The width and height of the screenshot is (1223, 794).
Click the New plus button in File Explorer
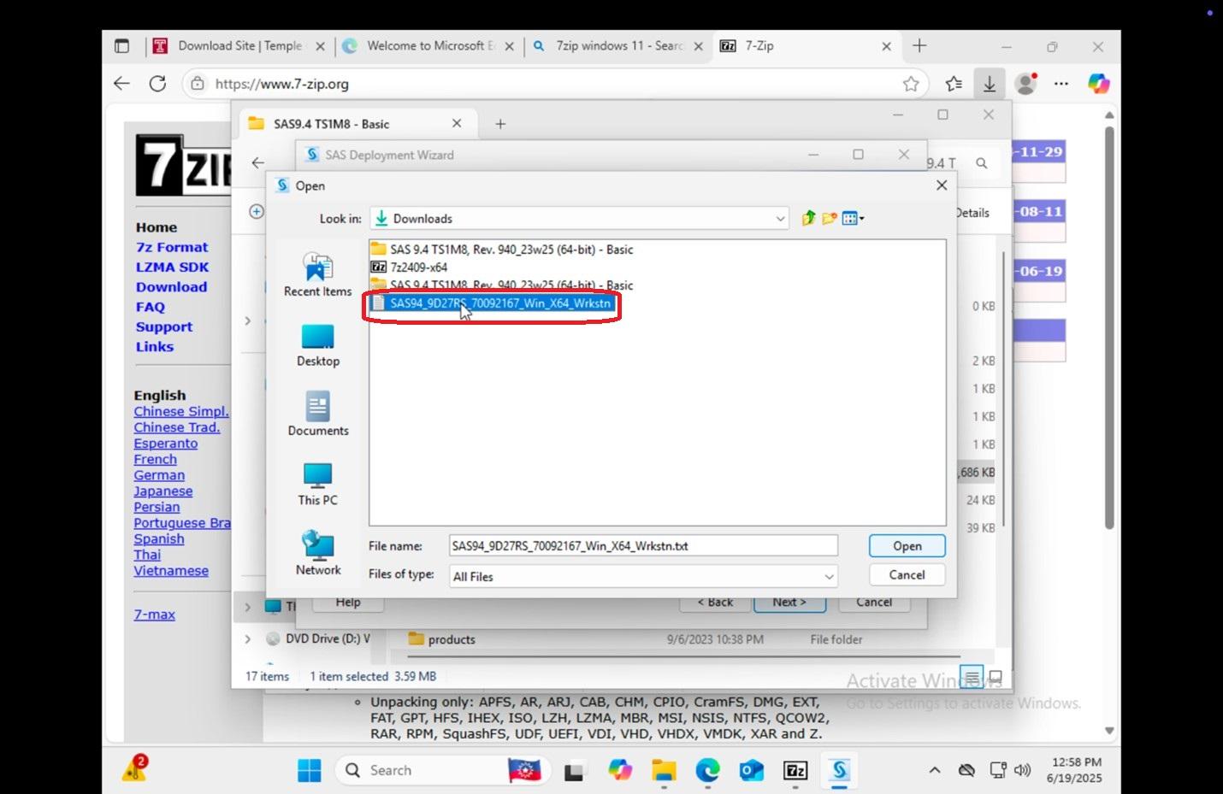pos(256,211)
